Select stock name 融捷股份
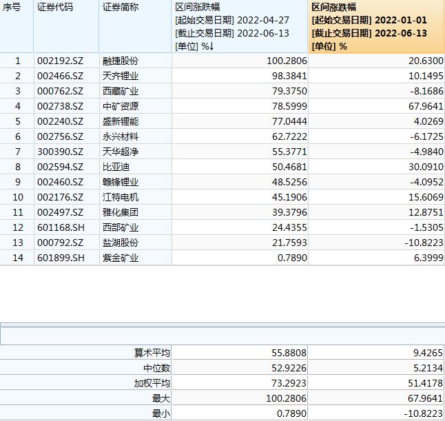The width and height of the screenshot is (445, 421). pos(121,61)
